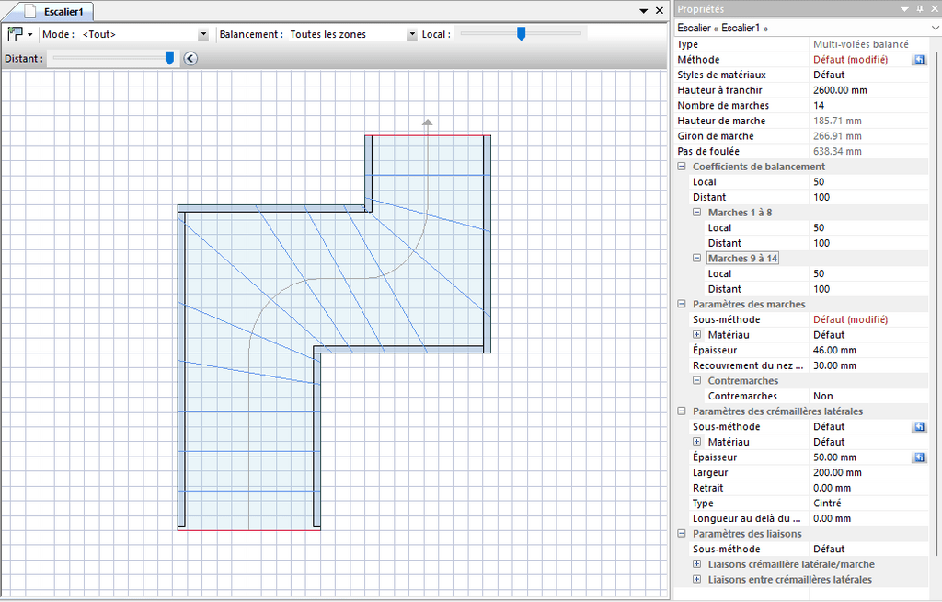The image size is (942, 602).
Task: Edit Nombre de marches value 14
Action: (868, 105)
